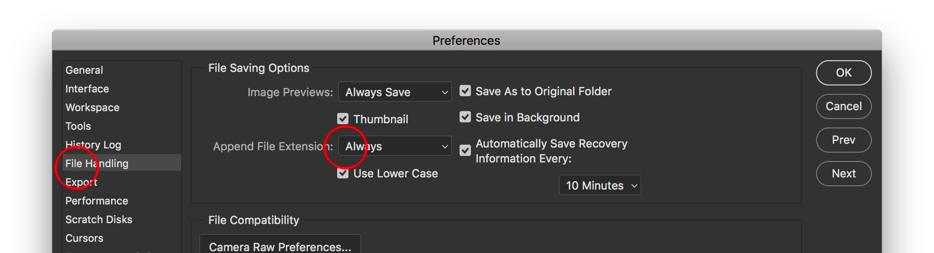This screenshot has width=934, height=253.
Task: Open the Append File Extension dropdown
Action: pyautogui.click(x=395, y=146)
